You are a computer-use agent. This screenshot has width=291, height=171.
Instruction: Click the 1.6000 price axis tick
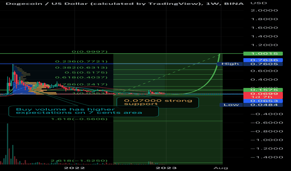264,28
